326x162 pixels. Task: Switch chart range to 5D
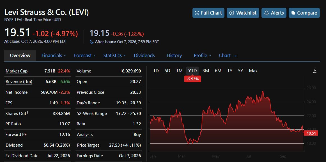[167, 71]
